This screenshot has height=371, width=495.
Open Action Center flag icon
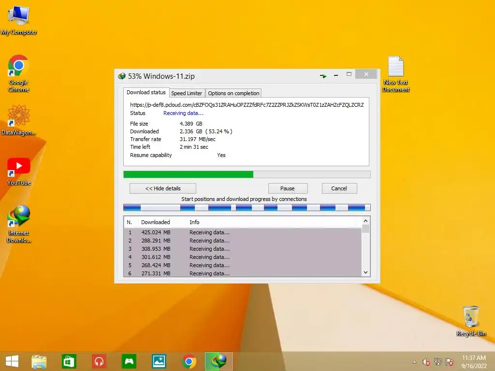(x=450, y=362)
